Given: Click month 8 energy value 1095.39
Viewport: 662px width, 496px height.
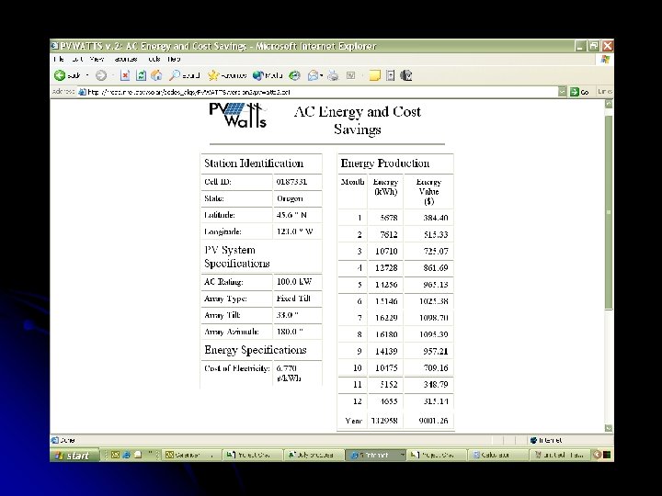Looking at the screenshot, I should (434, 334).
